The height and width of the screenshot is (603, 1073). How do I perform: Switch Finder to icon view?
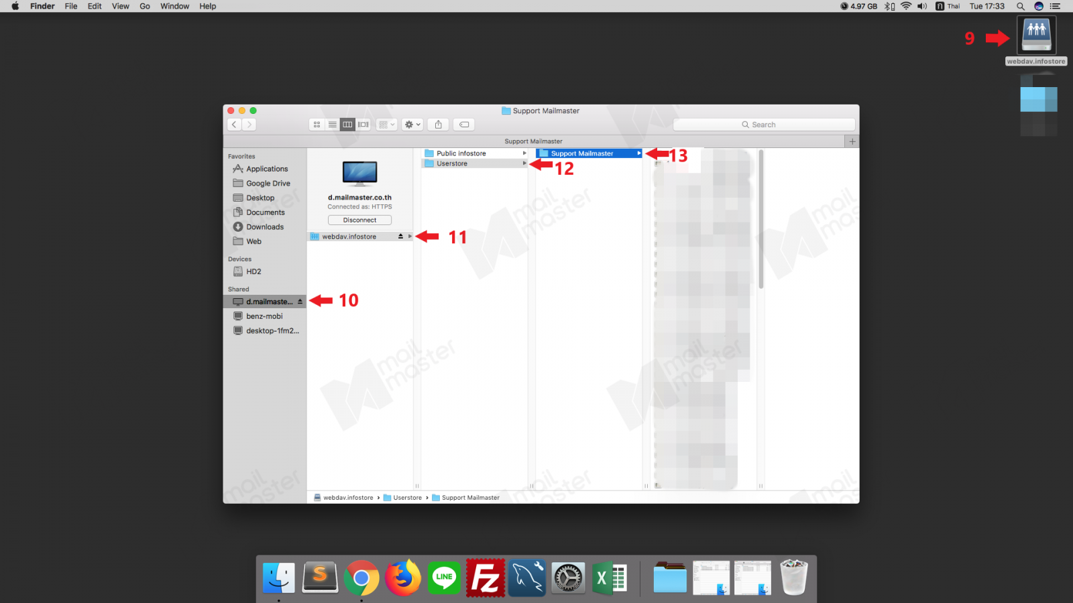[x=317, y=125]
